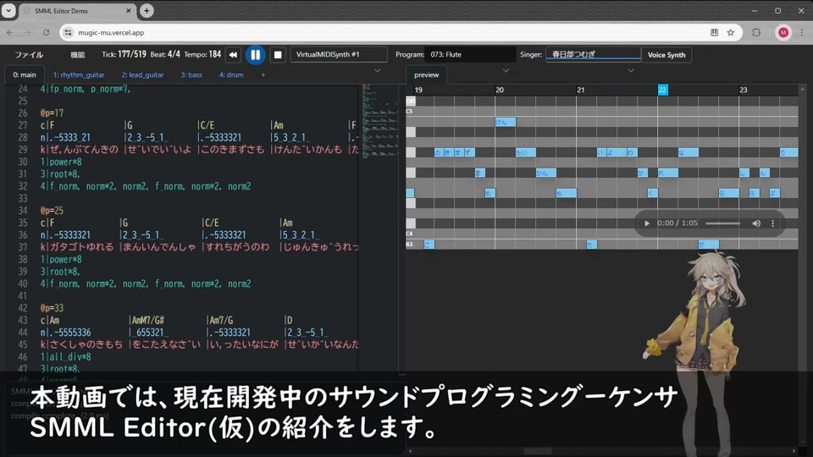Close the SMML Editor Demo tab

click(x=129, y=10)
